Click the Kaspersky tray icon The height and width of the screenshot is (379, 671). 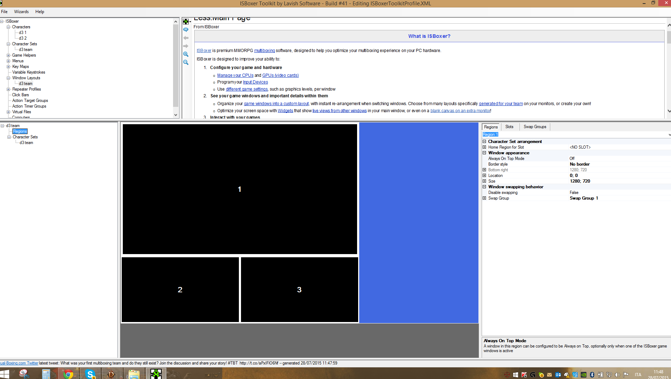(524, 375)
